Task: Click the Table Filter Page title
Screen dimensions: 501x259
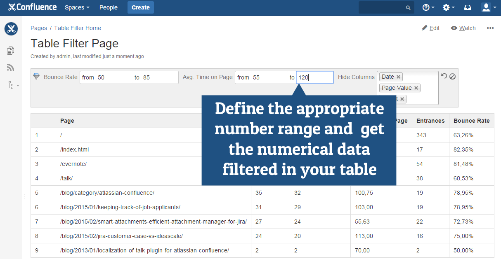Action: click(75, 44)
